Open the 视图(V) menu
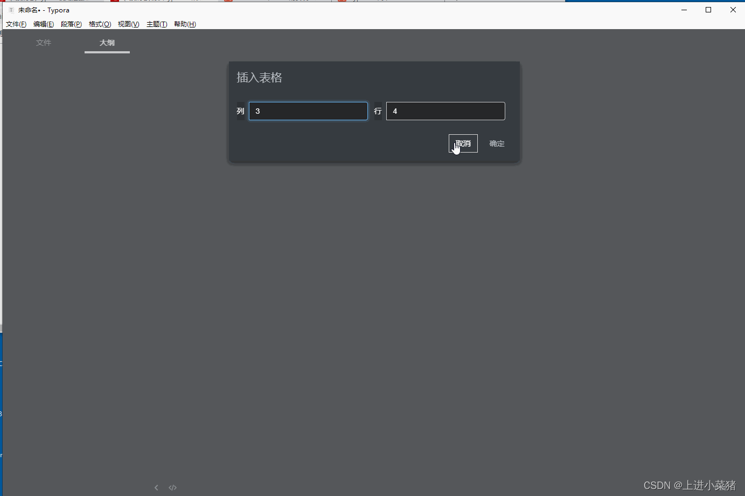The width and height of the screenshot is (745, 496). tap(128, 24)
